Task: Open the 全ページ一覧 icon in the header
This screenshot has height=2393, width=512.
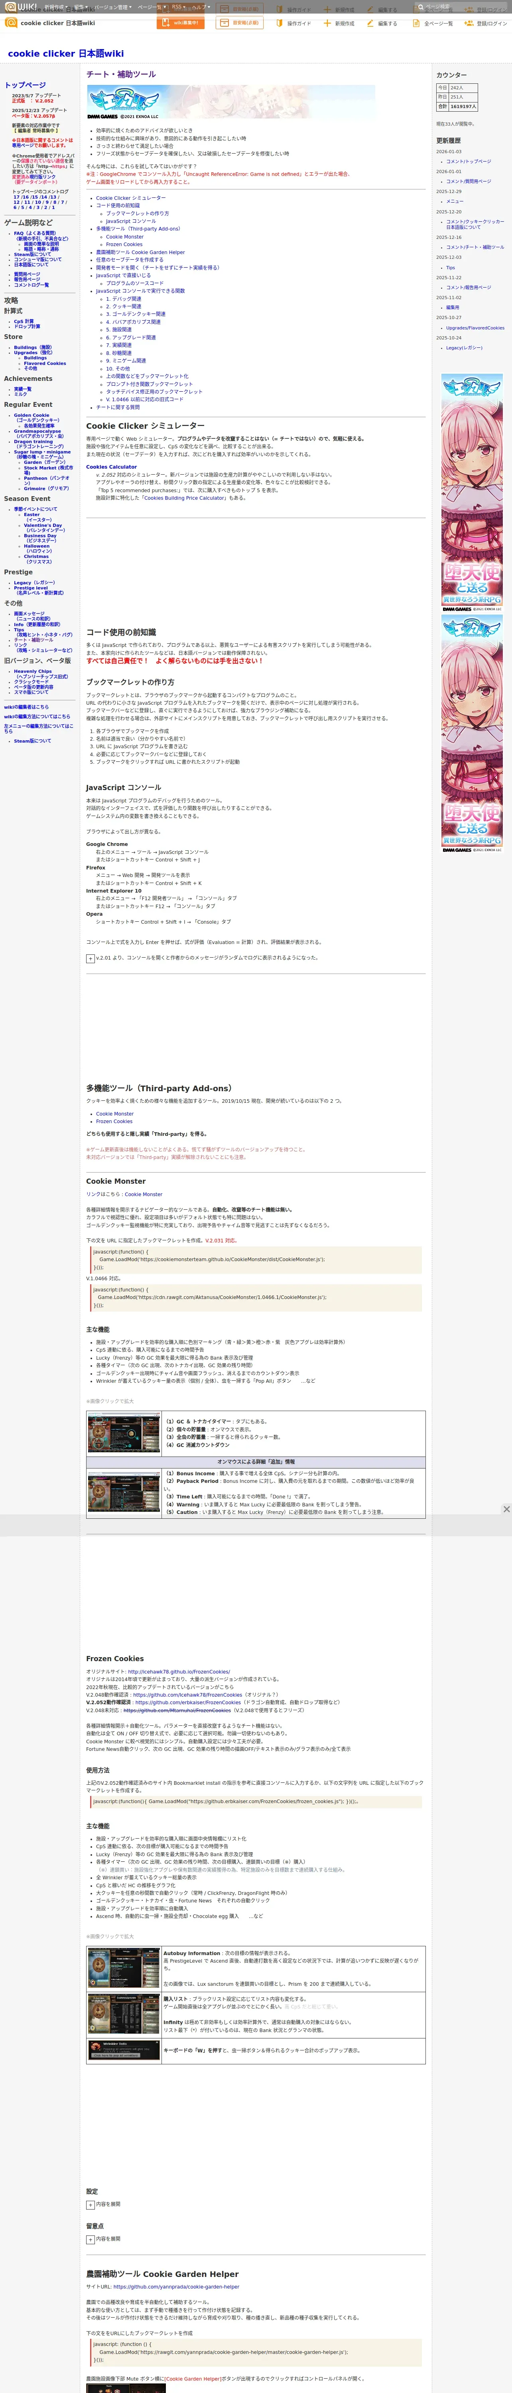Action: 417,23
